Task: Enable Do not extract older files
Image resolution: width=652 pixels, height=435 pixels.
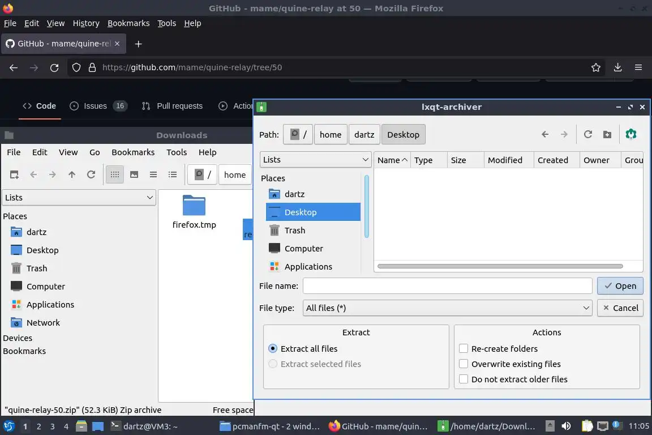Action: click(x=464, y=379)
